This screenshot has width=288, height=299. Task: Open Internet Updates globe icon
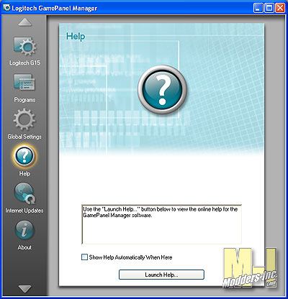coord(24,193)
